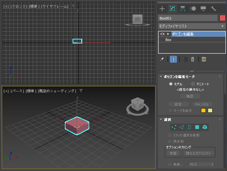The height and width of the screenshot is (171, 227).
Task: Toggle eye visibility of ポリゴンを編集 modifier
Action: pos(162,34)
